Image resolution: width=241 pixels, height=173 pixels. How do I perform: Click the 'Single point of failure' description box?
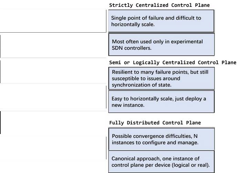point(161,21)
